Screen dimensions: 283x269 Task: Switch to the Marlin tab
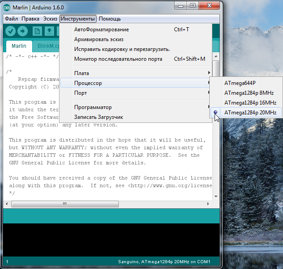19,46
